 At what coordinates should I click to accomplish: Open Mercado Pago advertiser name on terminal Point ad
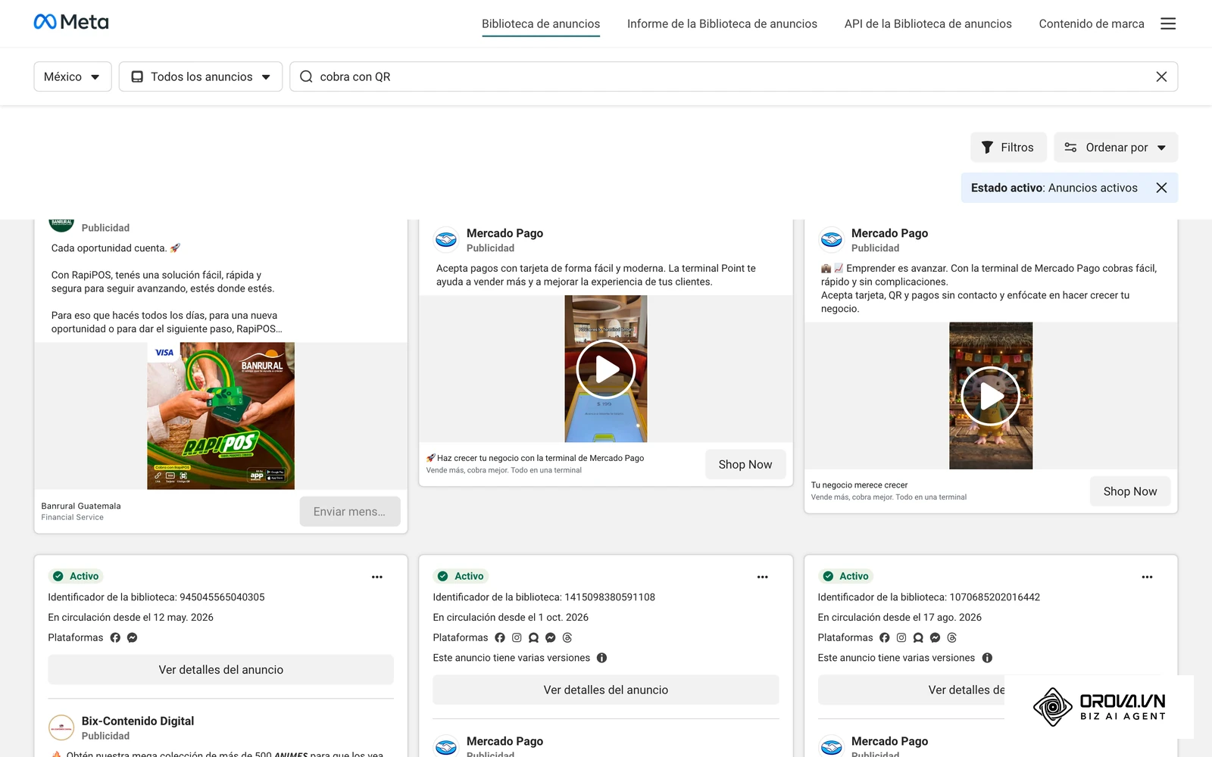[x=504, y=233]
